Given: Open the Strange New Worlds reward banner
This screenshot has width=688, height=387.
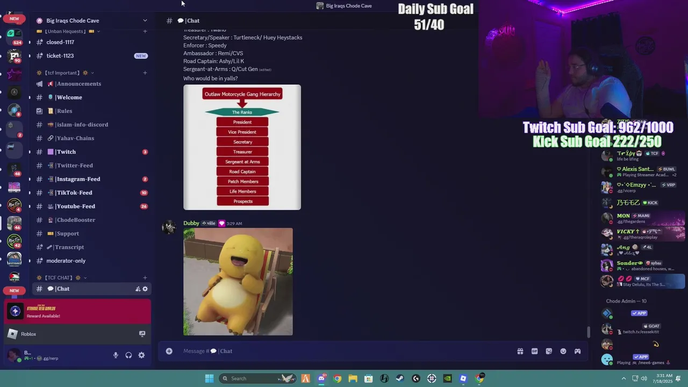Looking at the screenshot, I should (x=77, y=312).
